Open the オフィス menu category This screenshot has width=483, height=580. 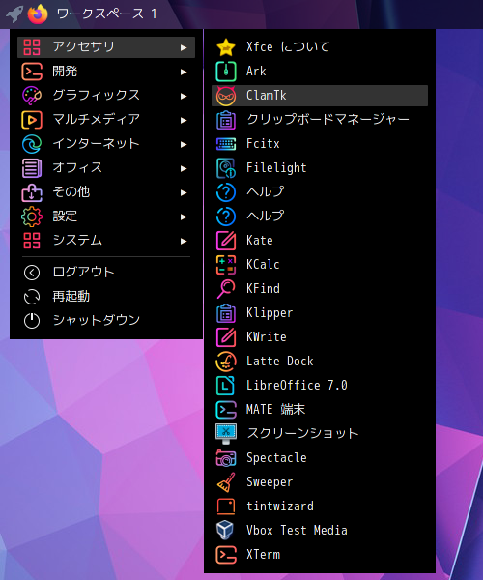coord(106,168)
